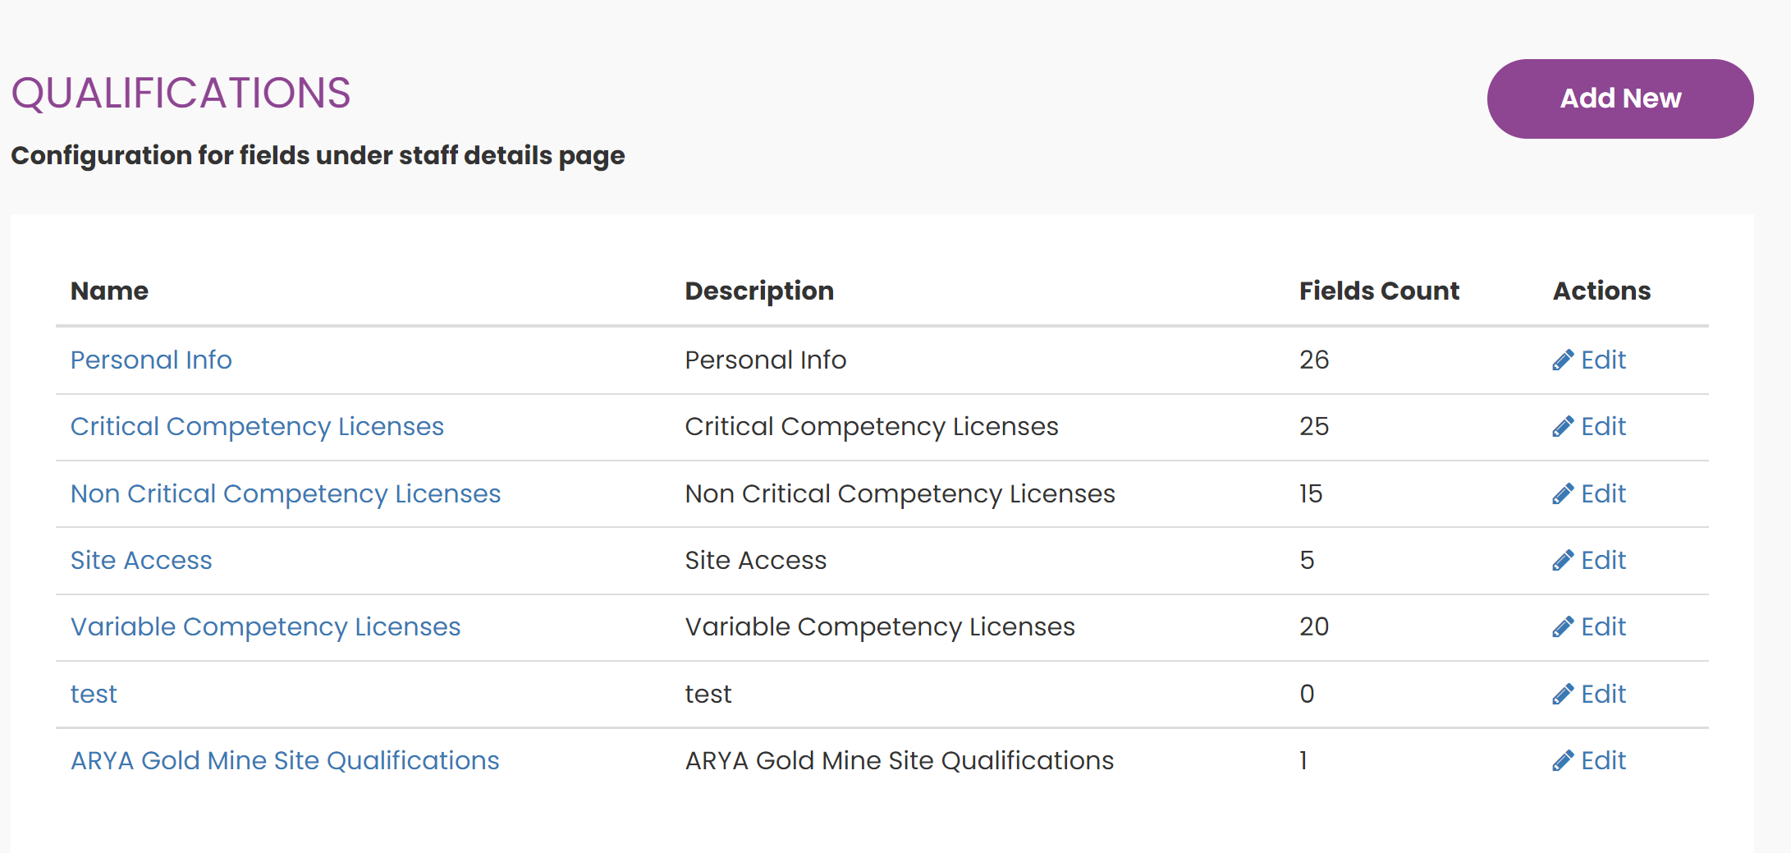Click the pencil icon for Personal Info
The height and width of the screenshot is (853, 1791).
click(x=1562, y=360)
